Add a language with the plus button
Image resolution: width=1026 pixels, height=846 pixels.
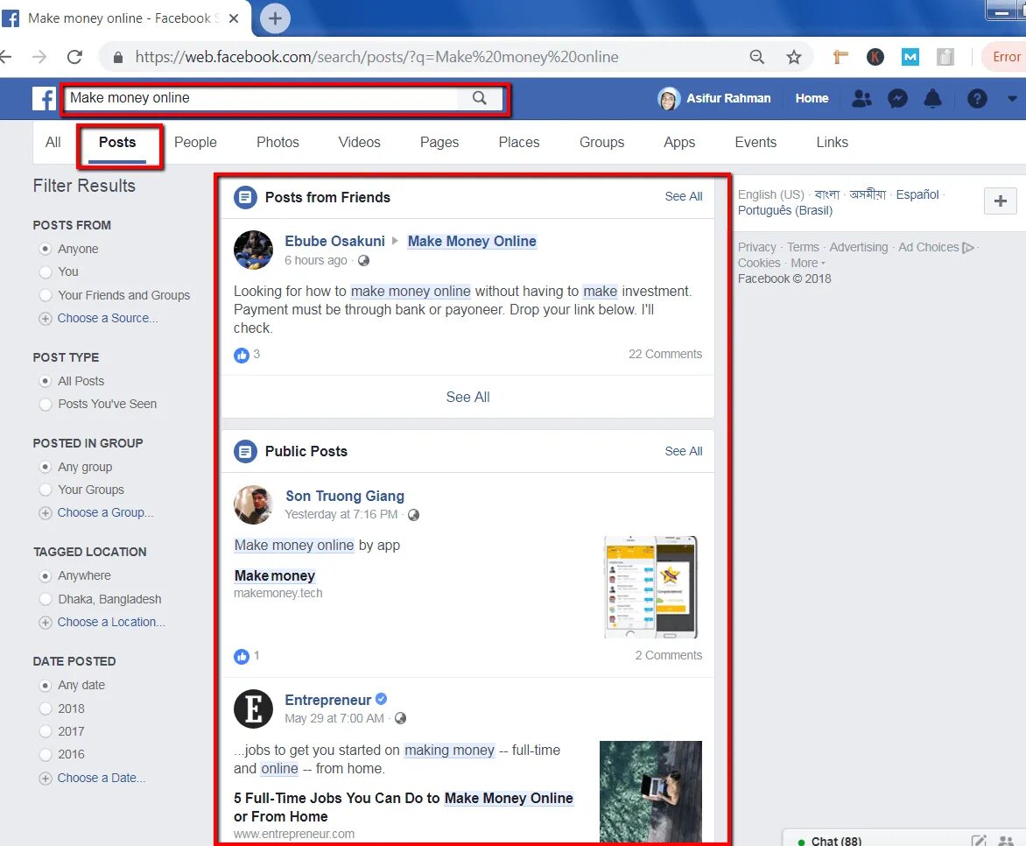[1001, 201]
